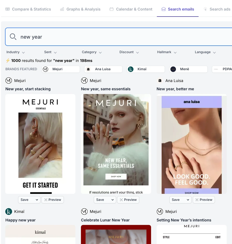The height and width of the screenshot is (244, 232).
Task: Select the Mejuri logo chip in Brands Featured
Action: tap(45, 69)
